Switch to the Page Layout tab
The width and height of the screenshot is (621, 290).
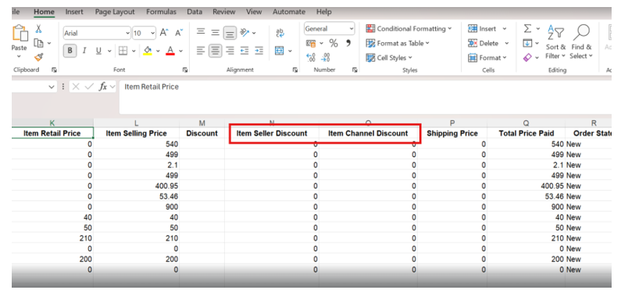pos(115,12)
